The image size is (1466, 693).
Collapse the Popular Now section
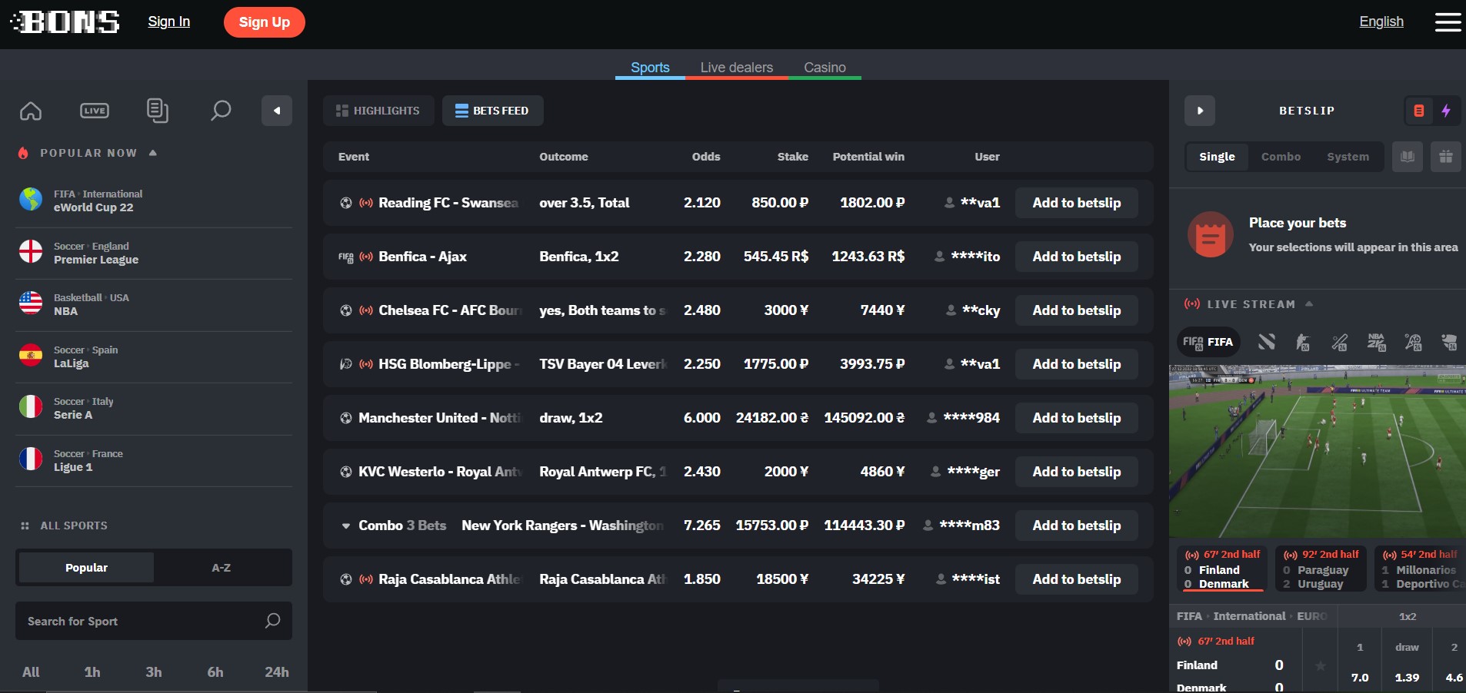pos(153,153)
